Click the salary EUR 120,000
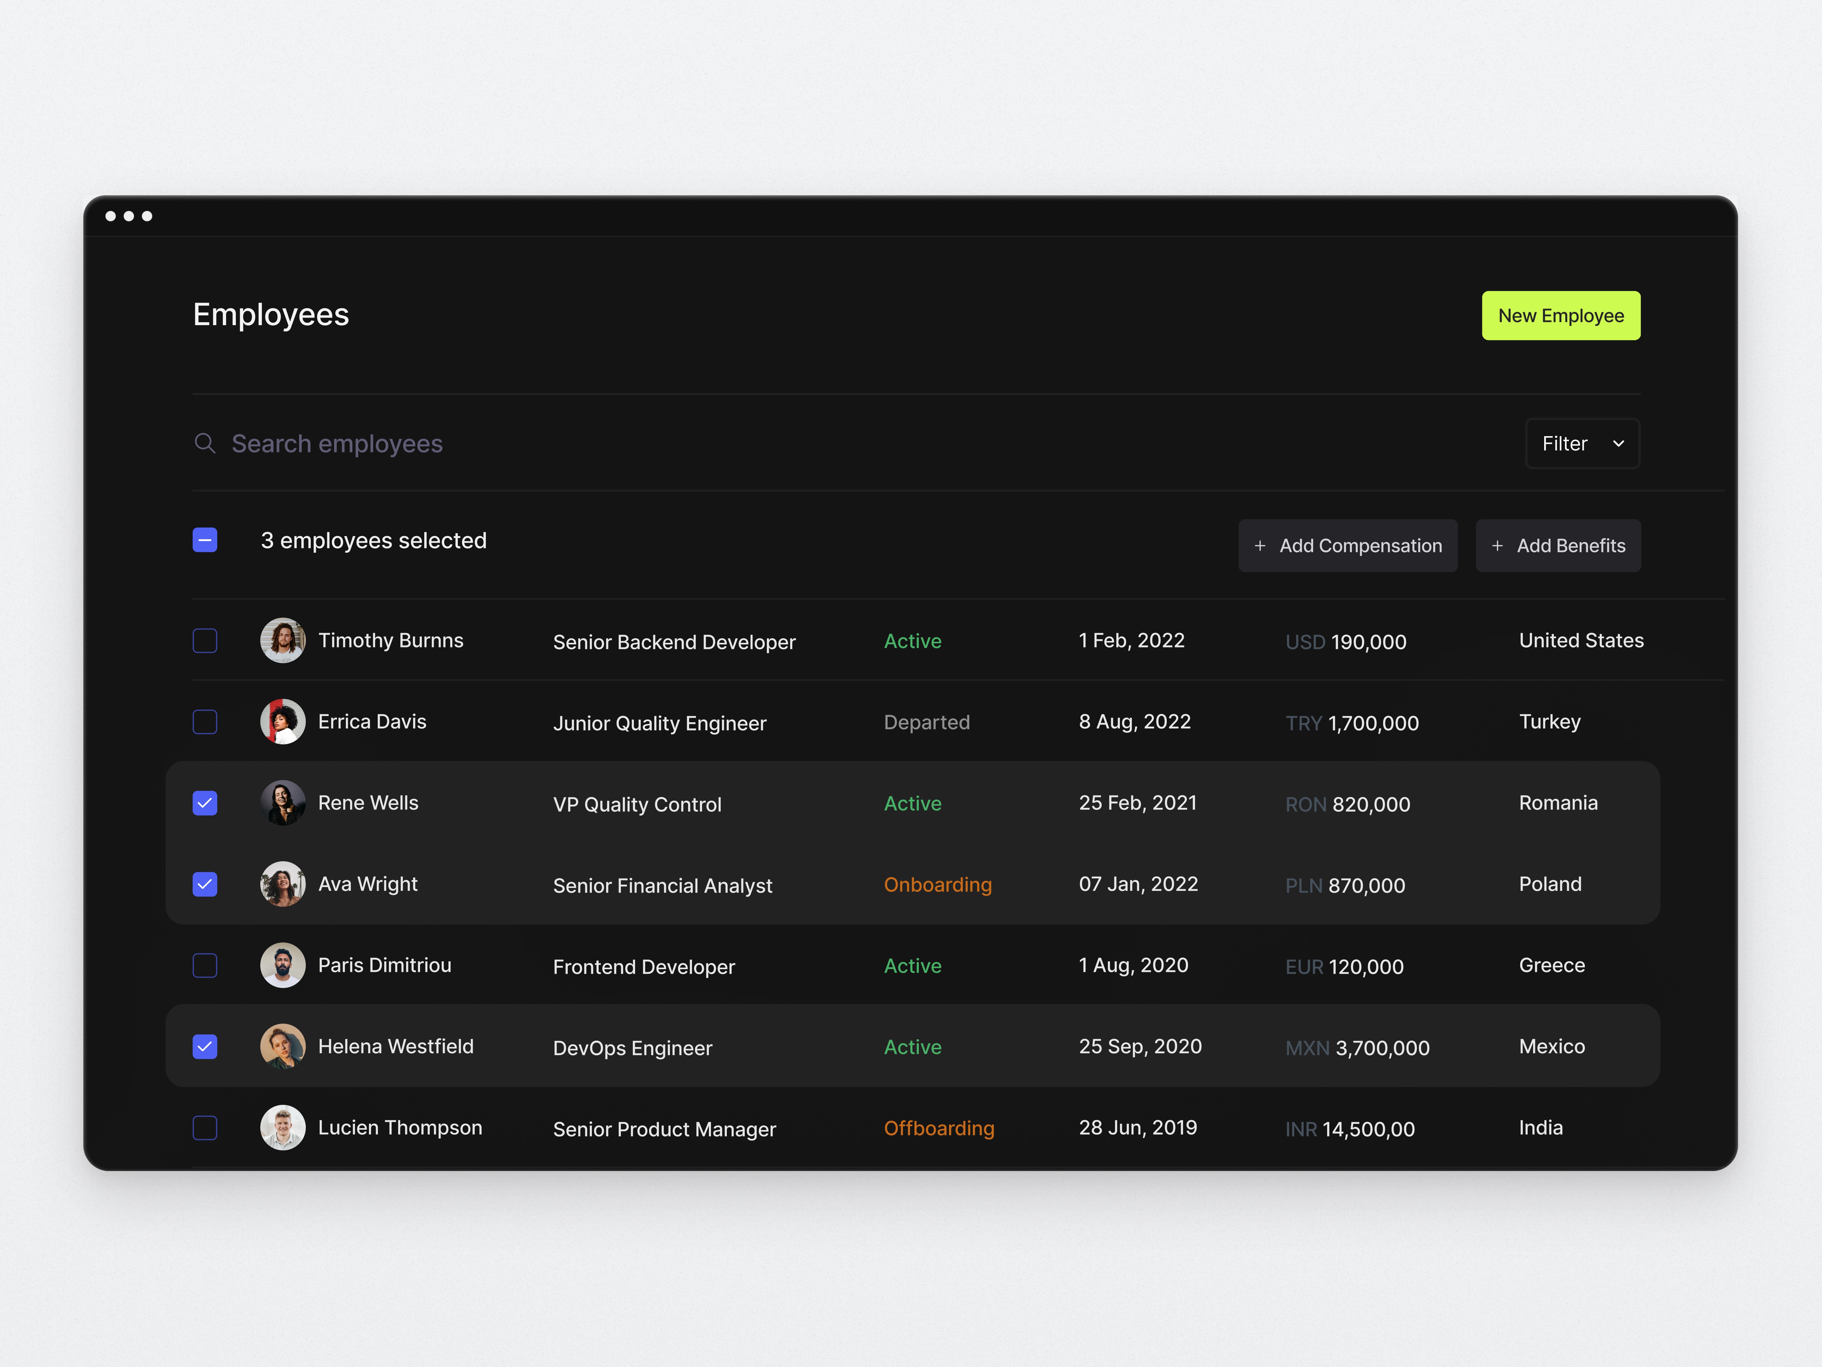Viewport: 1822px width, 1367px height. point(1344,967)
